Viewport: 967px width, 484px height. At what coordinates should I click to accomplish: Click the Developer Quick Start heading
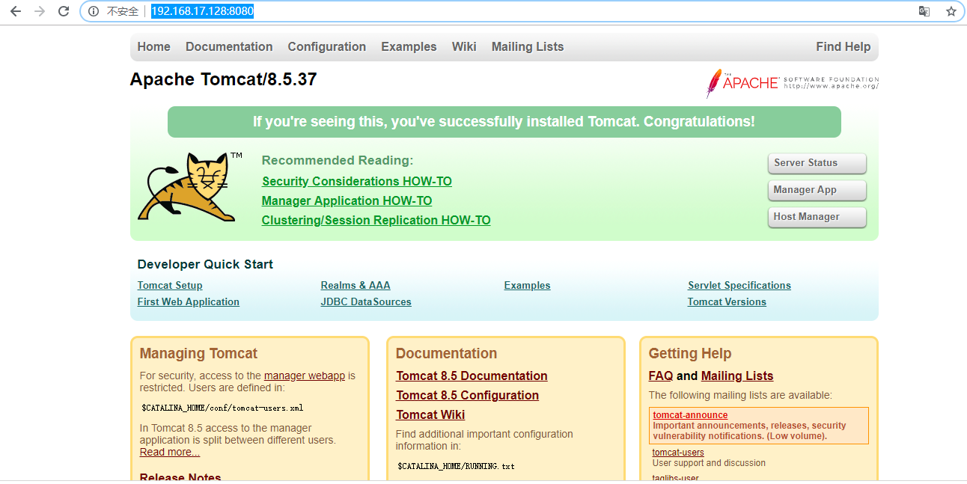coord(205,264)
